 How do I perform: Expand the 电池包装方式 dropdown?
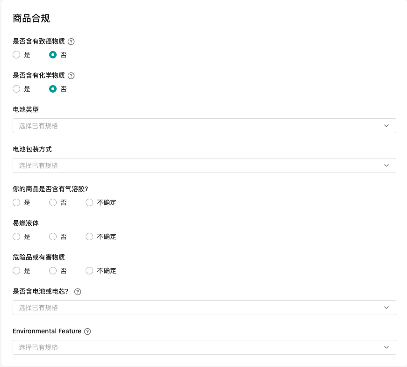[204, 166]
